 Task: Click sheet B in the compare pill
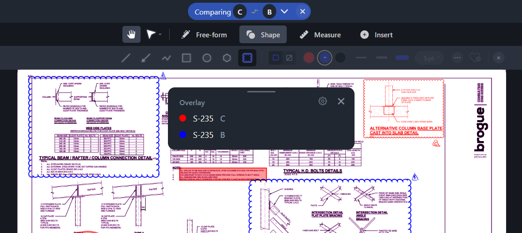[x=269, y=12]
